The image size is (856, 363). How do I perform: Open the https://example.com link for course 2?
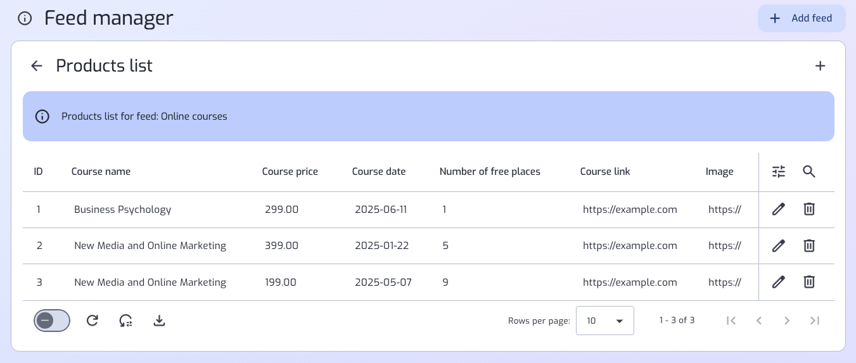[x=630, y=246]
